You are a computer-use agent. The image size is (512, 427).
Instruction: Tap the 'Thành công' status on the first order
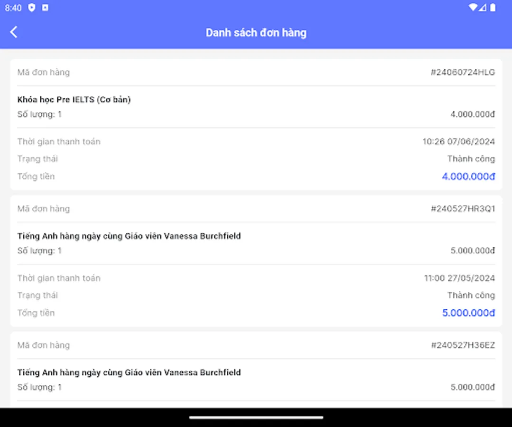470,158
